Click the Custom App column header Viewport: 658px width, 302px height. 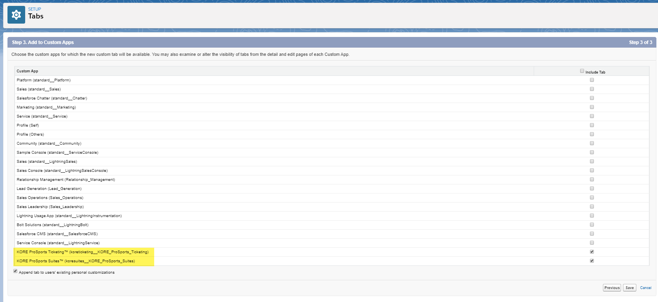click(28, 71)
